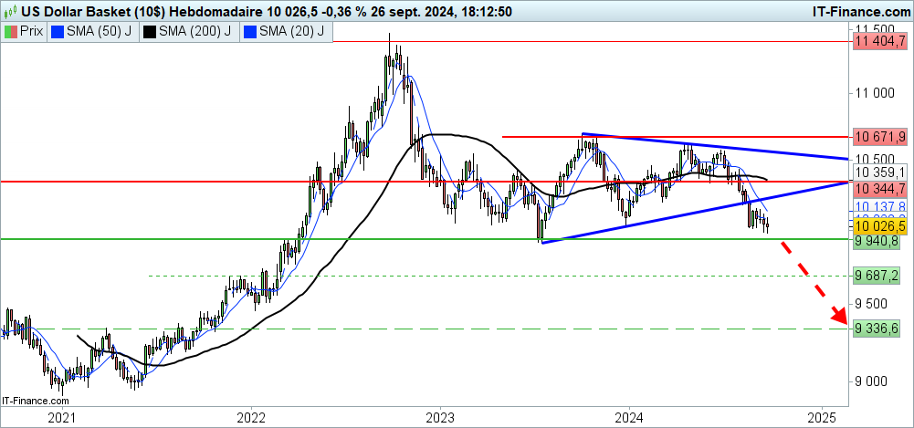Click the 9 687,2 green target label
914x428 pixels.
pos(879,275)
